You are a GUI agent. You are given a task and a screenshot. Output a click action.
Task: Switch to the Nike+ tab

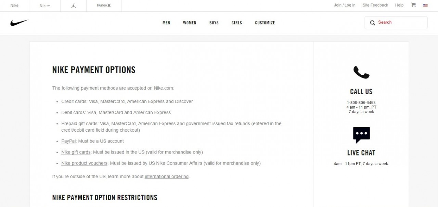coord(44,5)
